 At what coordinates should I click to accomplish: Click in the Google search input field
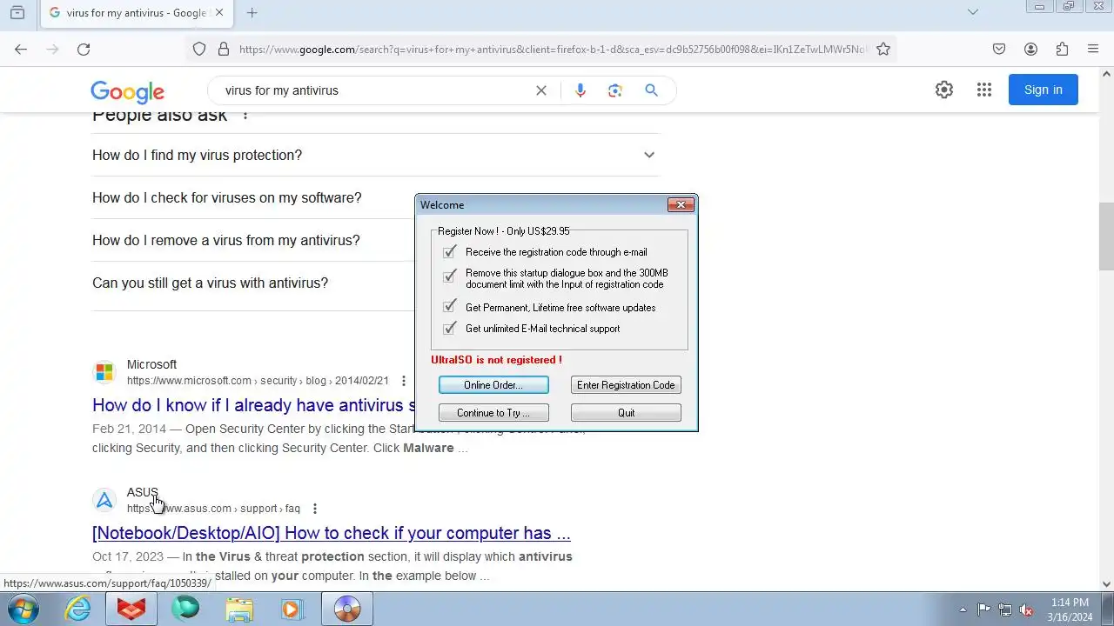(374, 90)
